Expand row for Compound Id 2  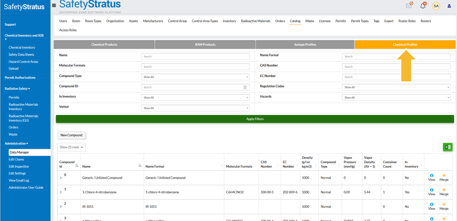pos(61,207)
